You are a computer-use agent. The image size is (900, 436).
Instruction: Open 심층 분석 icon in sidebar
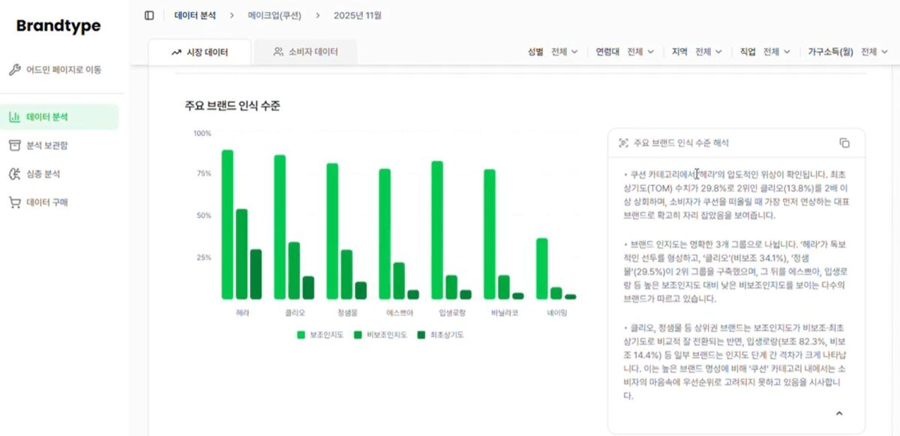[14, 173]
